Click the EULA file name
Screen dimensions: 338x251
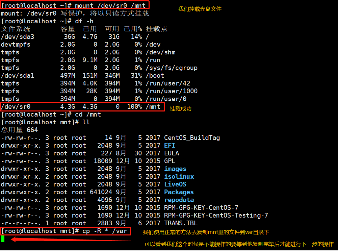[x=172, y=153]
